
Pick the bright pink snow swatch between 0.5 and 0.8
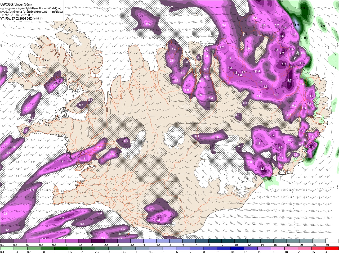tap(46, 241)
